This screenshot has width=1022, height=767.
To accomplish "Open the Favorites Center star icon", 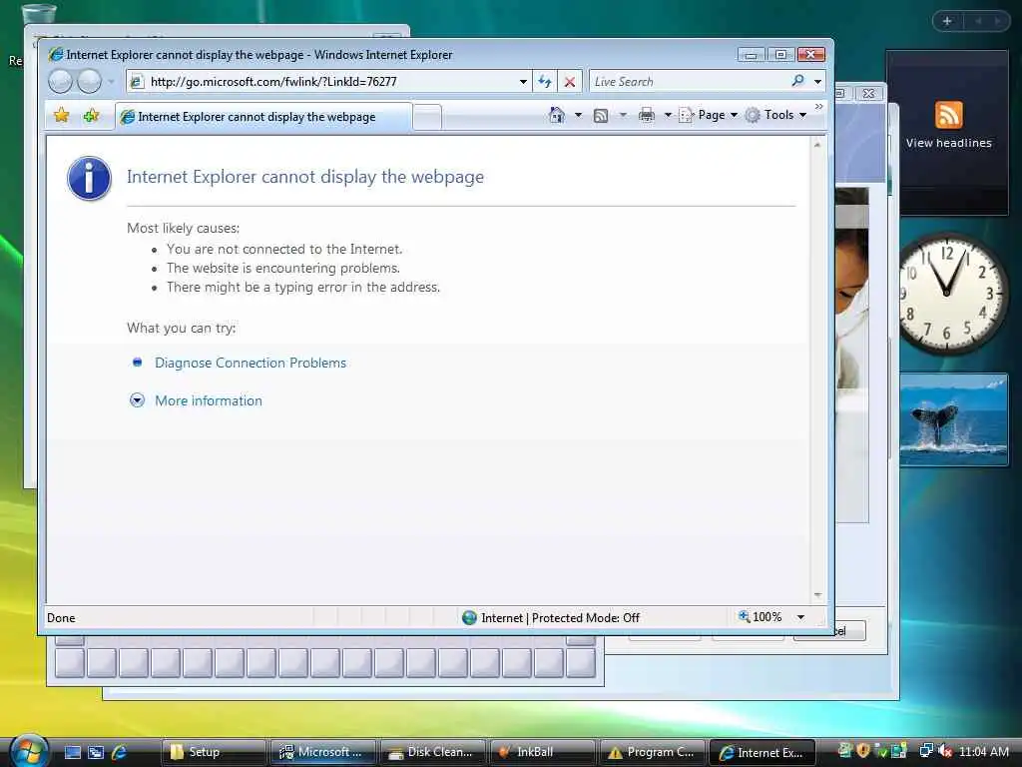I will (x=61, y=116).
